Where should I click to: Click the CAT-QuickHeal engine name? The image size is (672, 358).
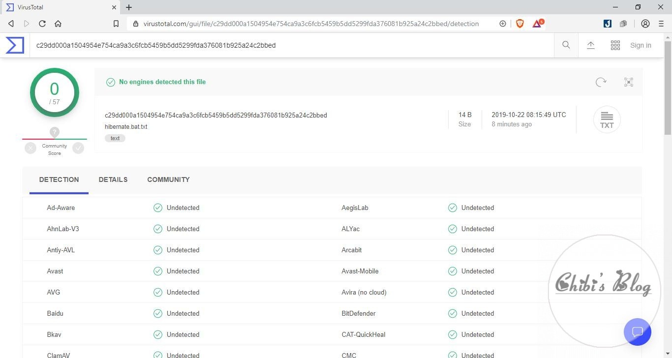(364, 334)
